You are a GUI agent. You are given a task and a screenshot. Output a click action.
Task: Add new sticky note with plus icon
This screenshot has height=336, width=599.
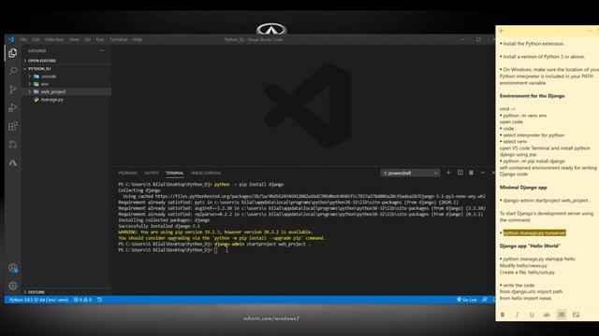(x=502, y=31)
